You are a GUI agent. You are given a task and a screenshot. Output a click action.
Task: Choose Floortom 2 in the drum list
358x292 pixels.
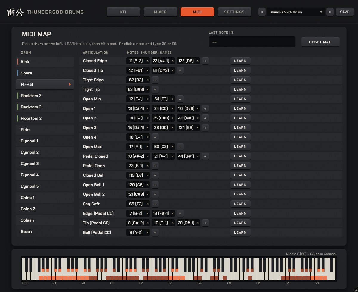(x=45, y=118)
